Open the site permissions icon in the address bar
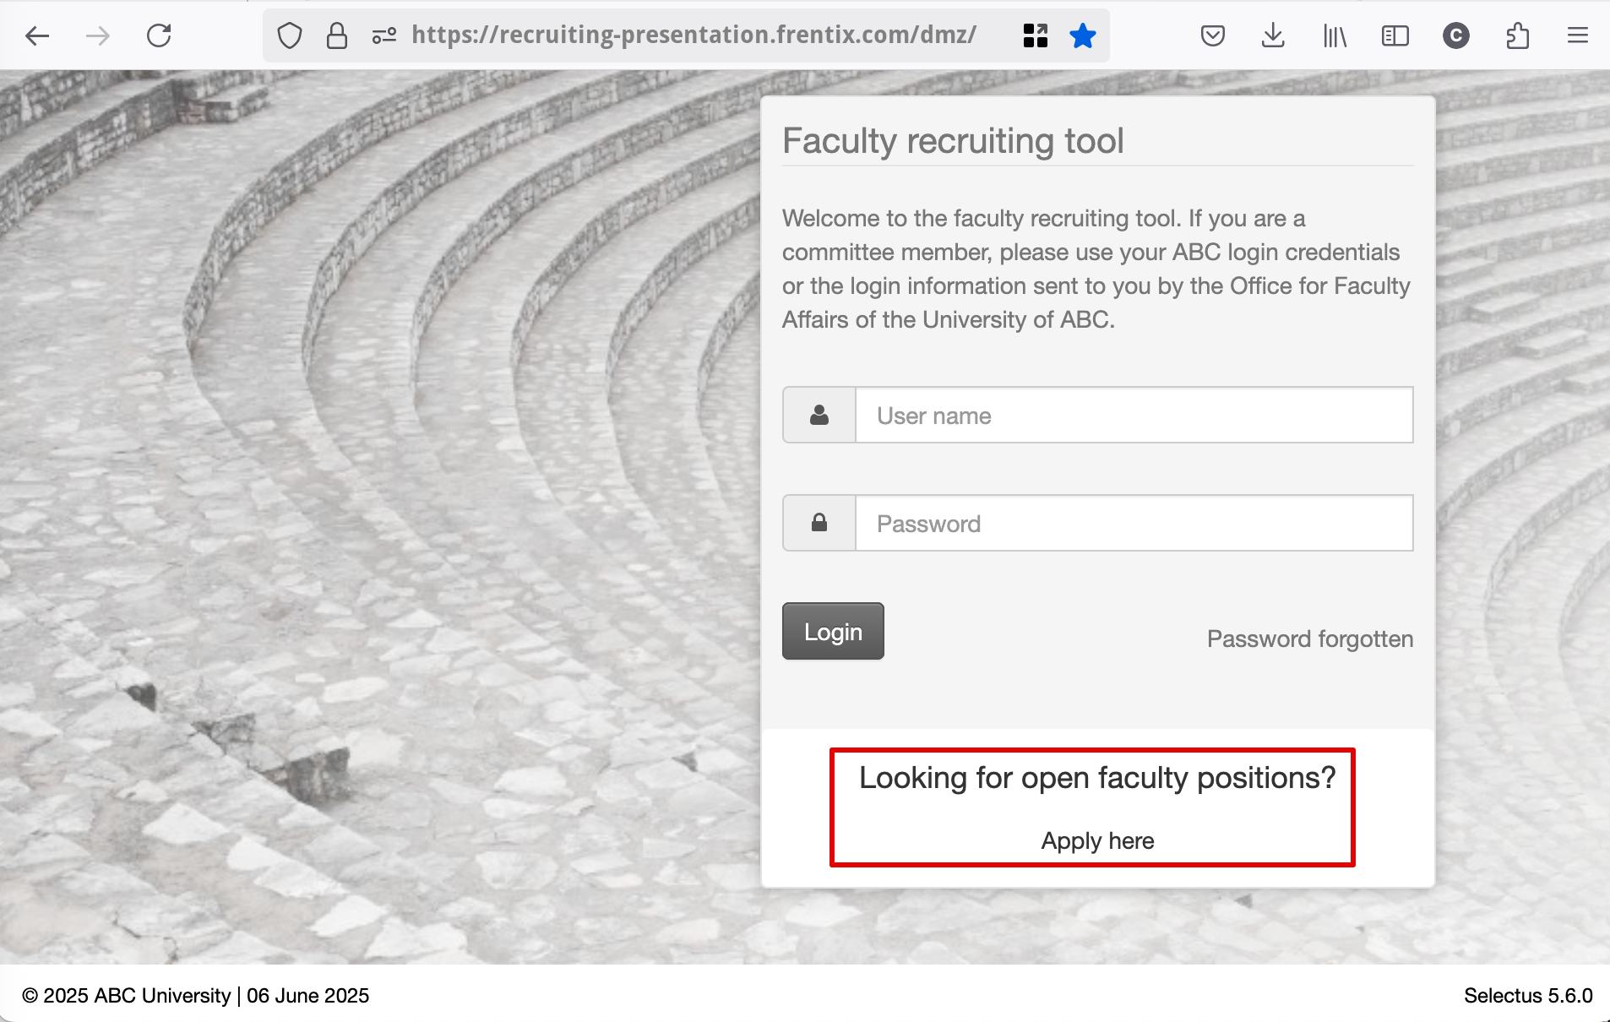The width and height of the screenshot is (1610, 1022). pyautogui.click(x=384, y=35)
